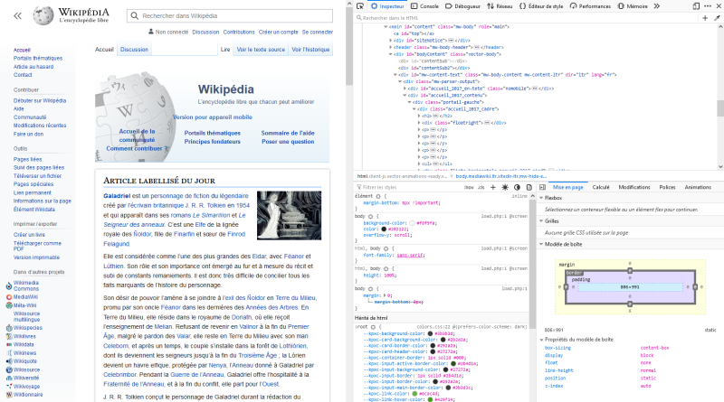Screen dimensions: 724x402
Task: Open the responsive design mode icon
Action: tap(696, 6)
